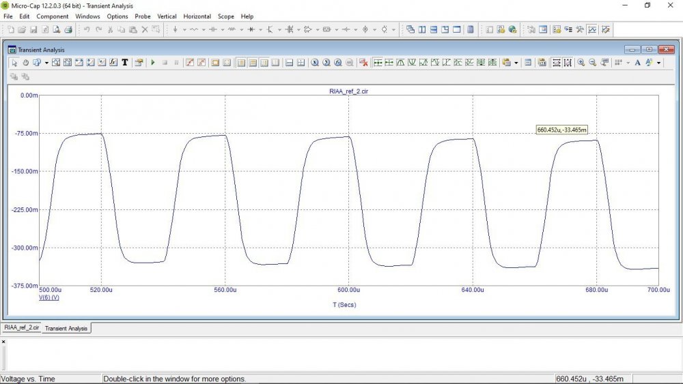Click the Cascade windows icon

point(410,30)
